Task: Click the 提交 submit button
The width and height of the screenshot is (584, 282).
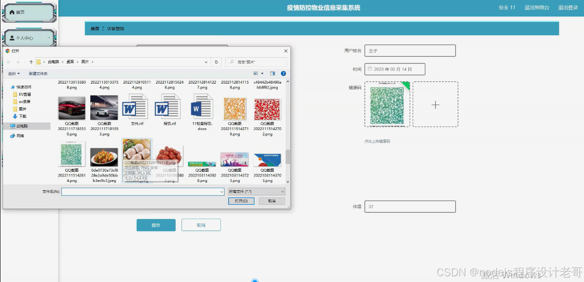Action: (156, 225)
